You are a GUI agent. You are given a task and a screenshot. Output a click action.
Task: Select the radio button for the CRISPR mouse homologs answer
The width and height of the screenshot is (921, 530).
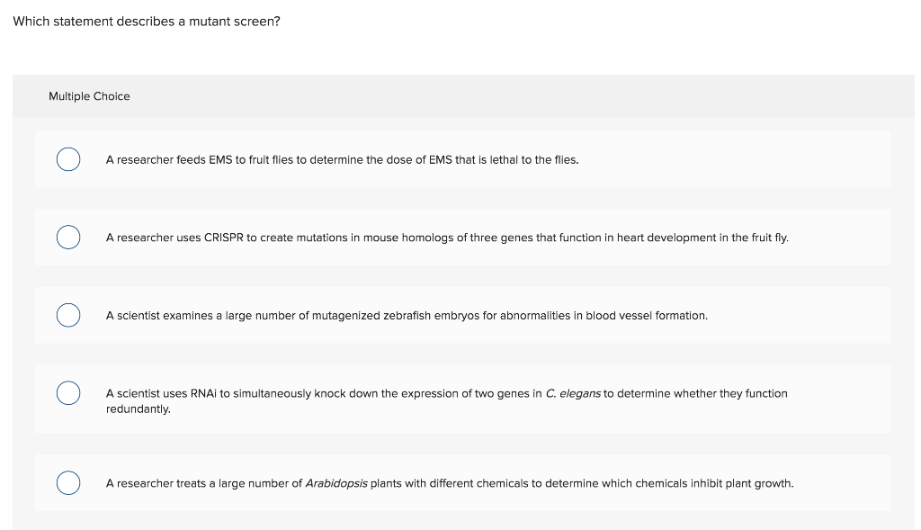click(68, 237)
